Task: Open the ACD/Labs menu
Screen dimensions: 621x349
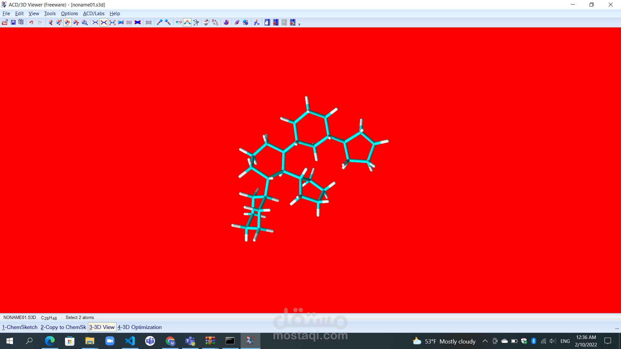Action: [x=94, y=14]
